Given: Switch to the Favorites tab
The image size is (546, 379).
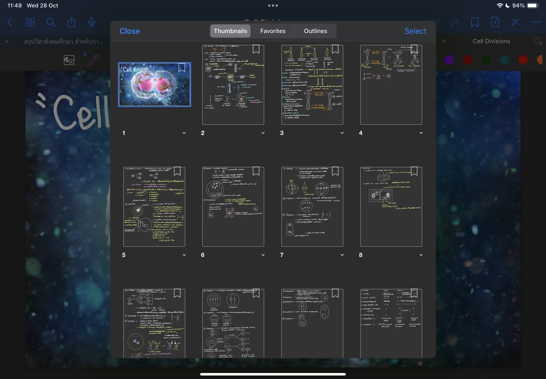Looking at the screenshot, I should [x=273, y=31].
